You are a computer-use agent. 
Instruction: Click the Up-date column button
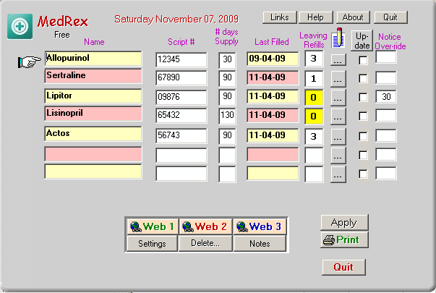pyautogui.click(x=362, y=41)
